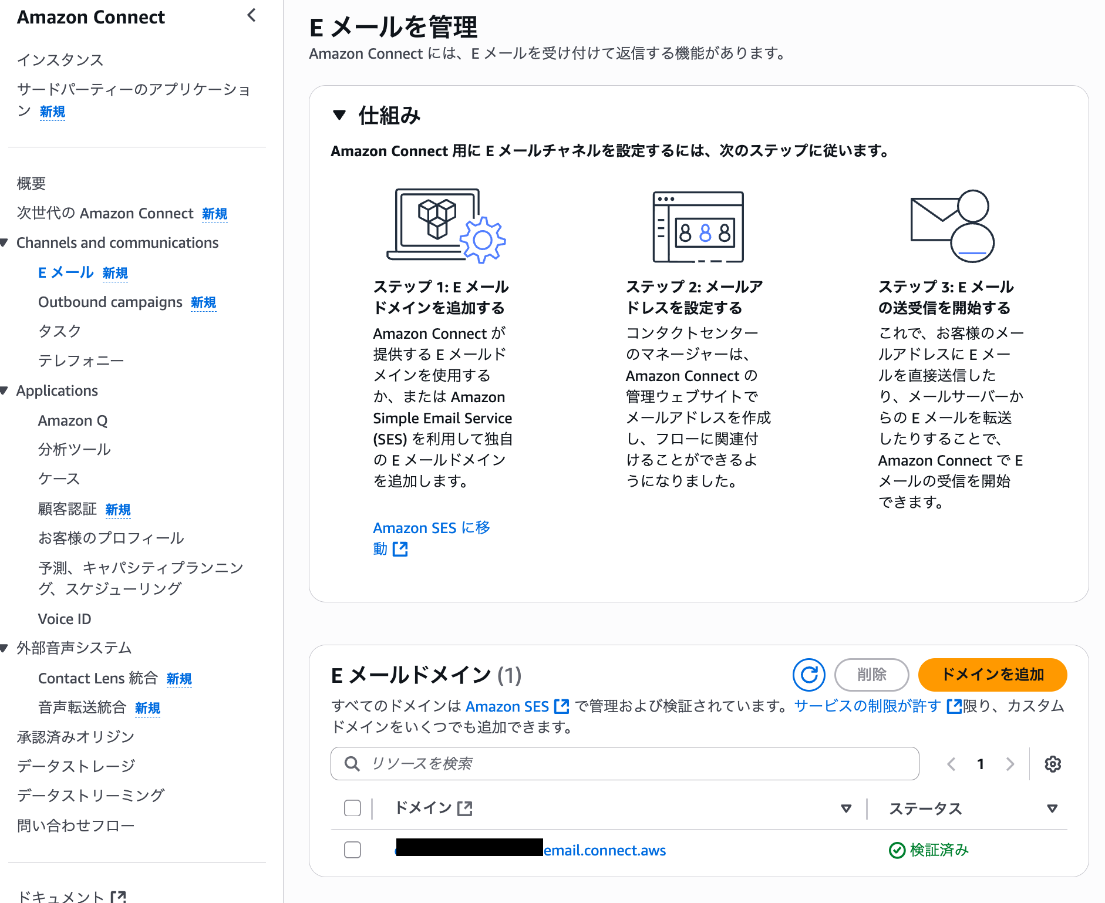Open テレフォニー navigation item
Viewport: 1105px width, 903px height.
pyautogui.click(x=81, y=360)
